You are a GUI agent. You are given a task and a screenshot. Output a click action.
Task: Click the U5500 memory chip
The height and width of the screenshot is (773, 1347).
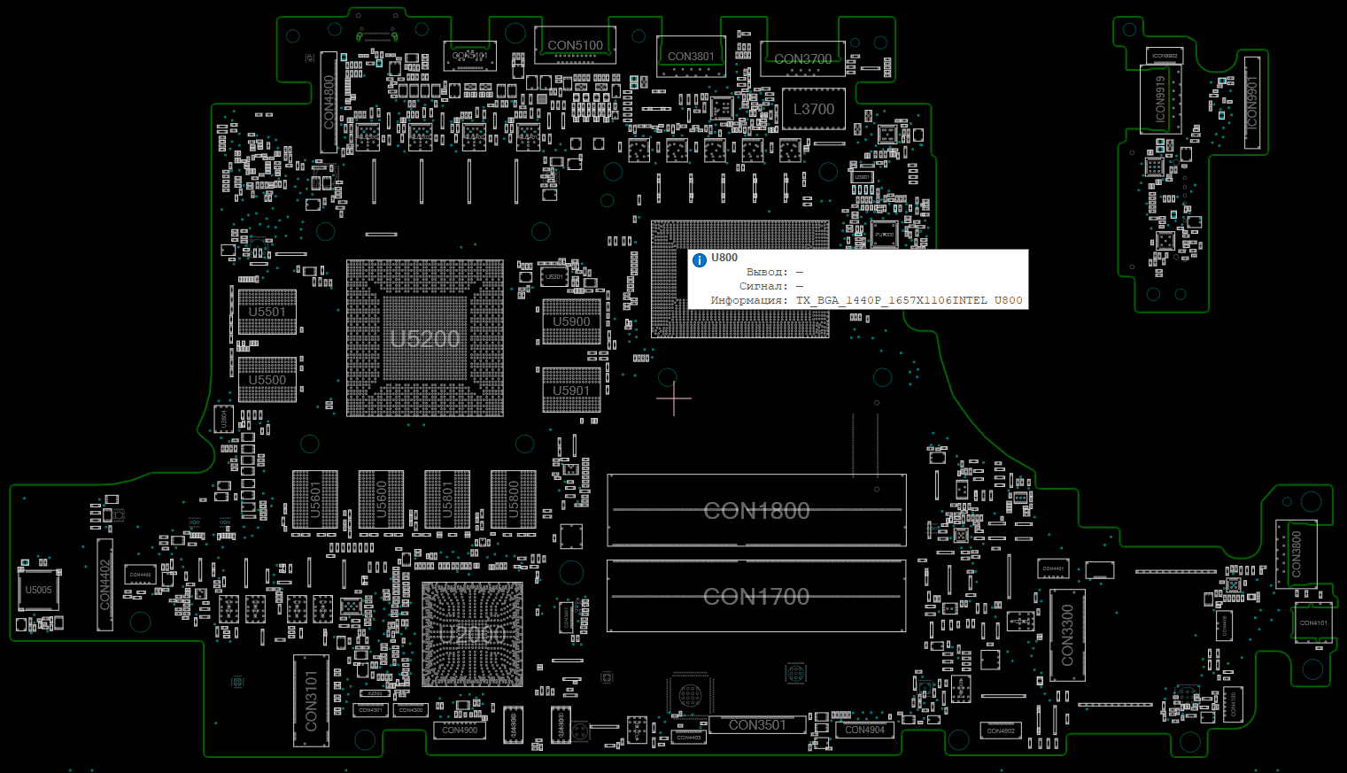pyautogui.click(x=267, y=380)
